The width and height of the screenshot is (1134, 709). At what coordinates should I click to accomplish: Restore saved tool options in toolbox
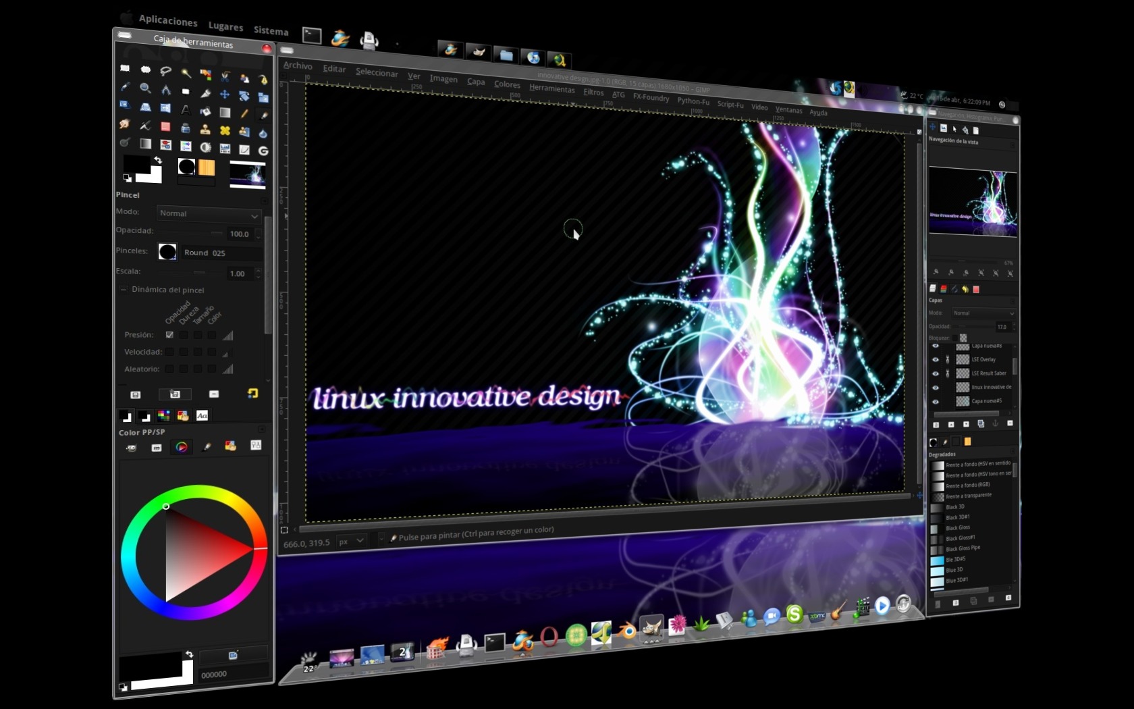(x=175, y=394)
